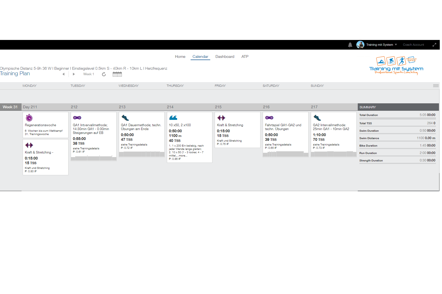
Task: Click the fullscreen expand arrows icon
Action: [434, 45]
